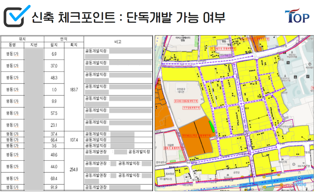
Task: Select the 면적 column header
Action: pos(64,39)
